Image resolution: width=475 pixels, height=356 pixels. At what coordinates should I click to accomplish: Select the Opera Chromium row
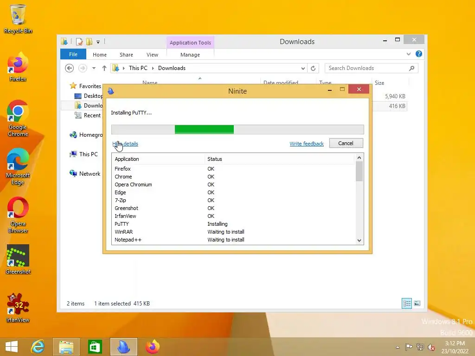234,184
